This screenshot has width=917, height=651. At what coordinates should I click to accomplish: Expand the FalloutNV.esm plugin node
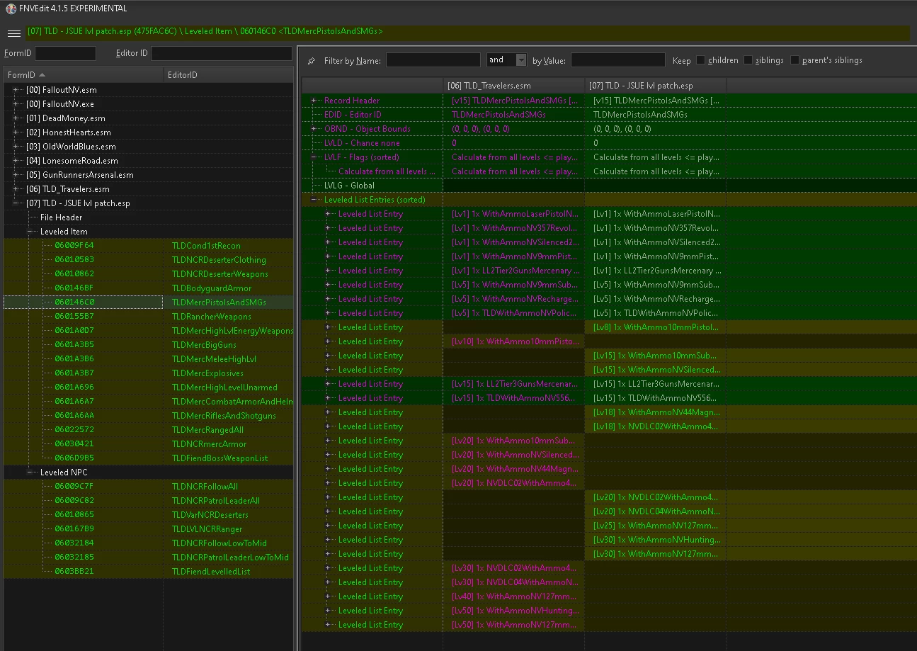pos(16,90)
